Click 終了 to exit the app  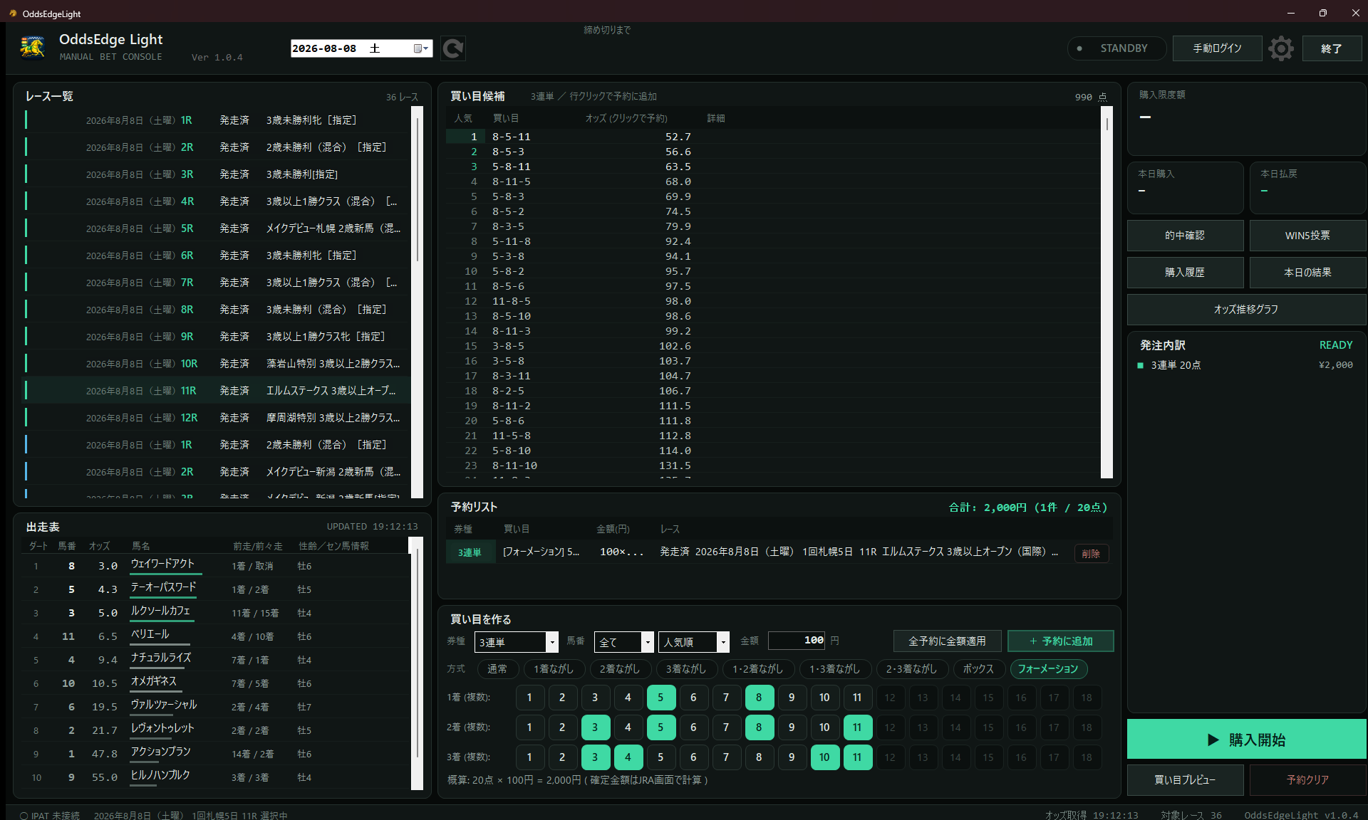(1332, 48)
